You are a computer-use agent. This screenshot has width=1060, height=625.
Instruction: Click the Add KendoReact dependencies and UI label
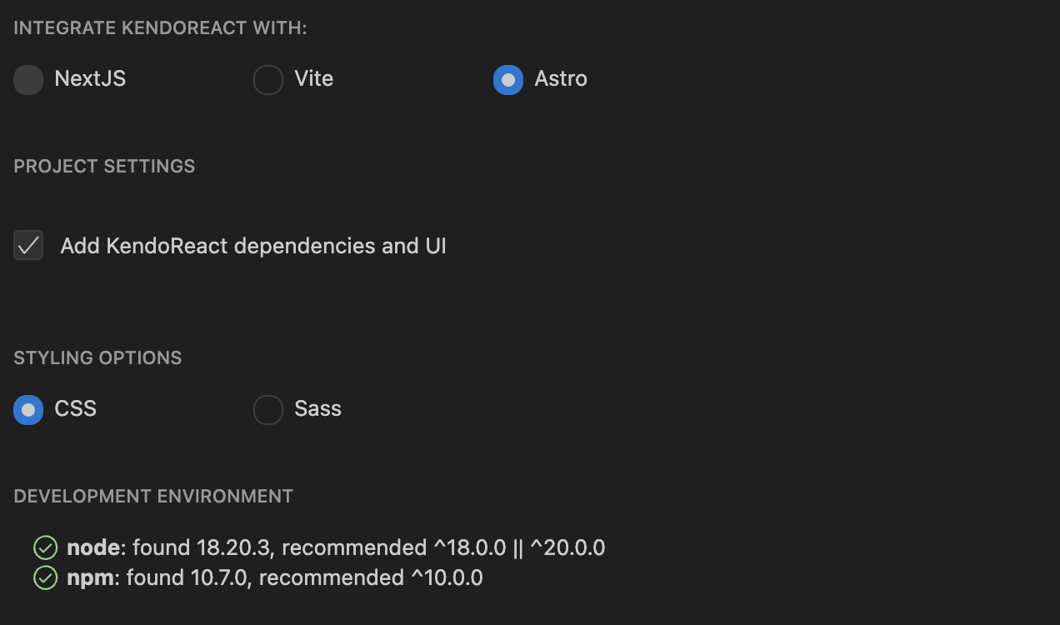pyautogui.click(x=253, y=246)
